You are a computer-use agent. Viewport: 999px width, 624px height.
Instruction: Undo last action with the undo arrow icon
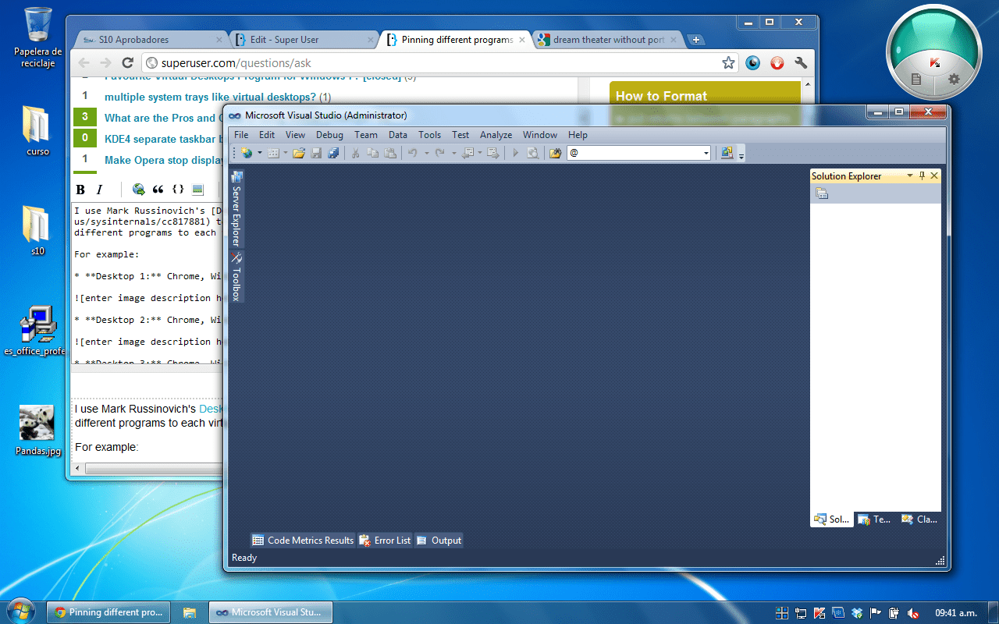click(411, 153)
